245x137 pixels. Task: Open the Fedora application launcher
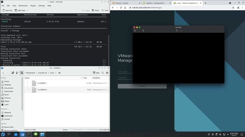(3, 134)
